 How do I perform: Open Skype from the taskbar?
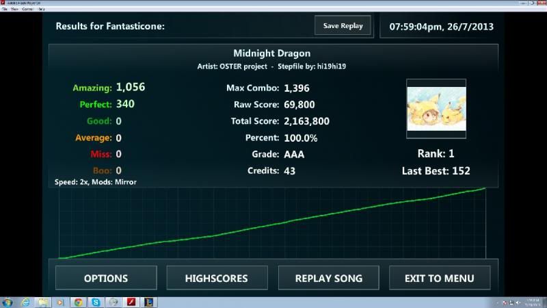point(96,302)
